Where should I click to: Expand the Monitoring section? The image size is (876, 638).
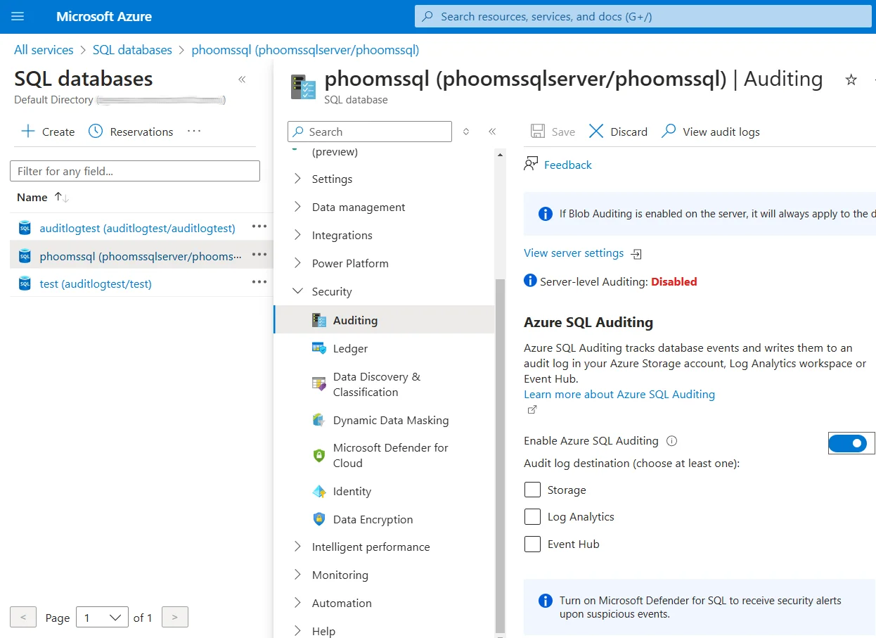pos(341,575)
